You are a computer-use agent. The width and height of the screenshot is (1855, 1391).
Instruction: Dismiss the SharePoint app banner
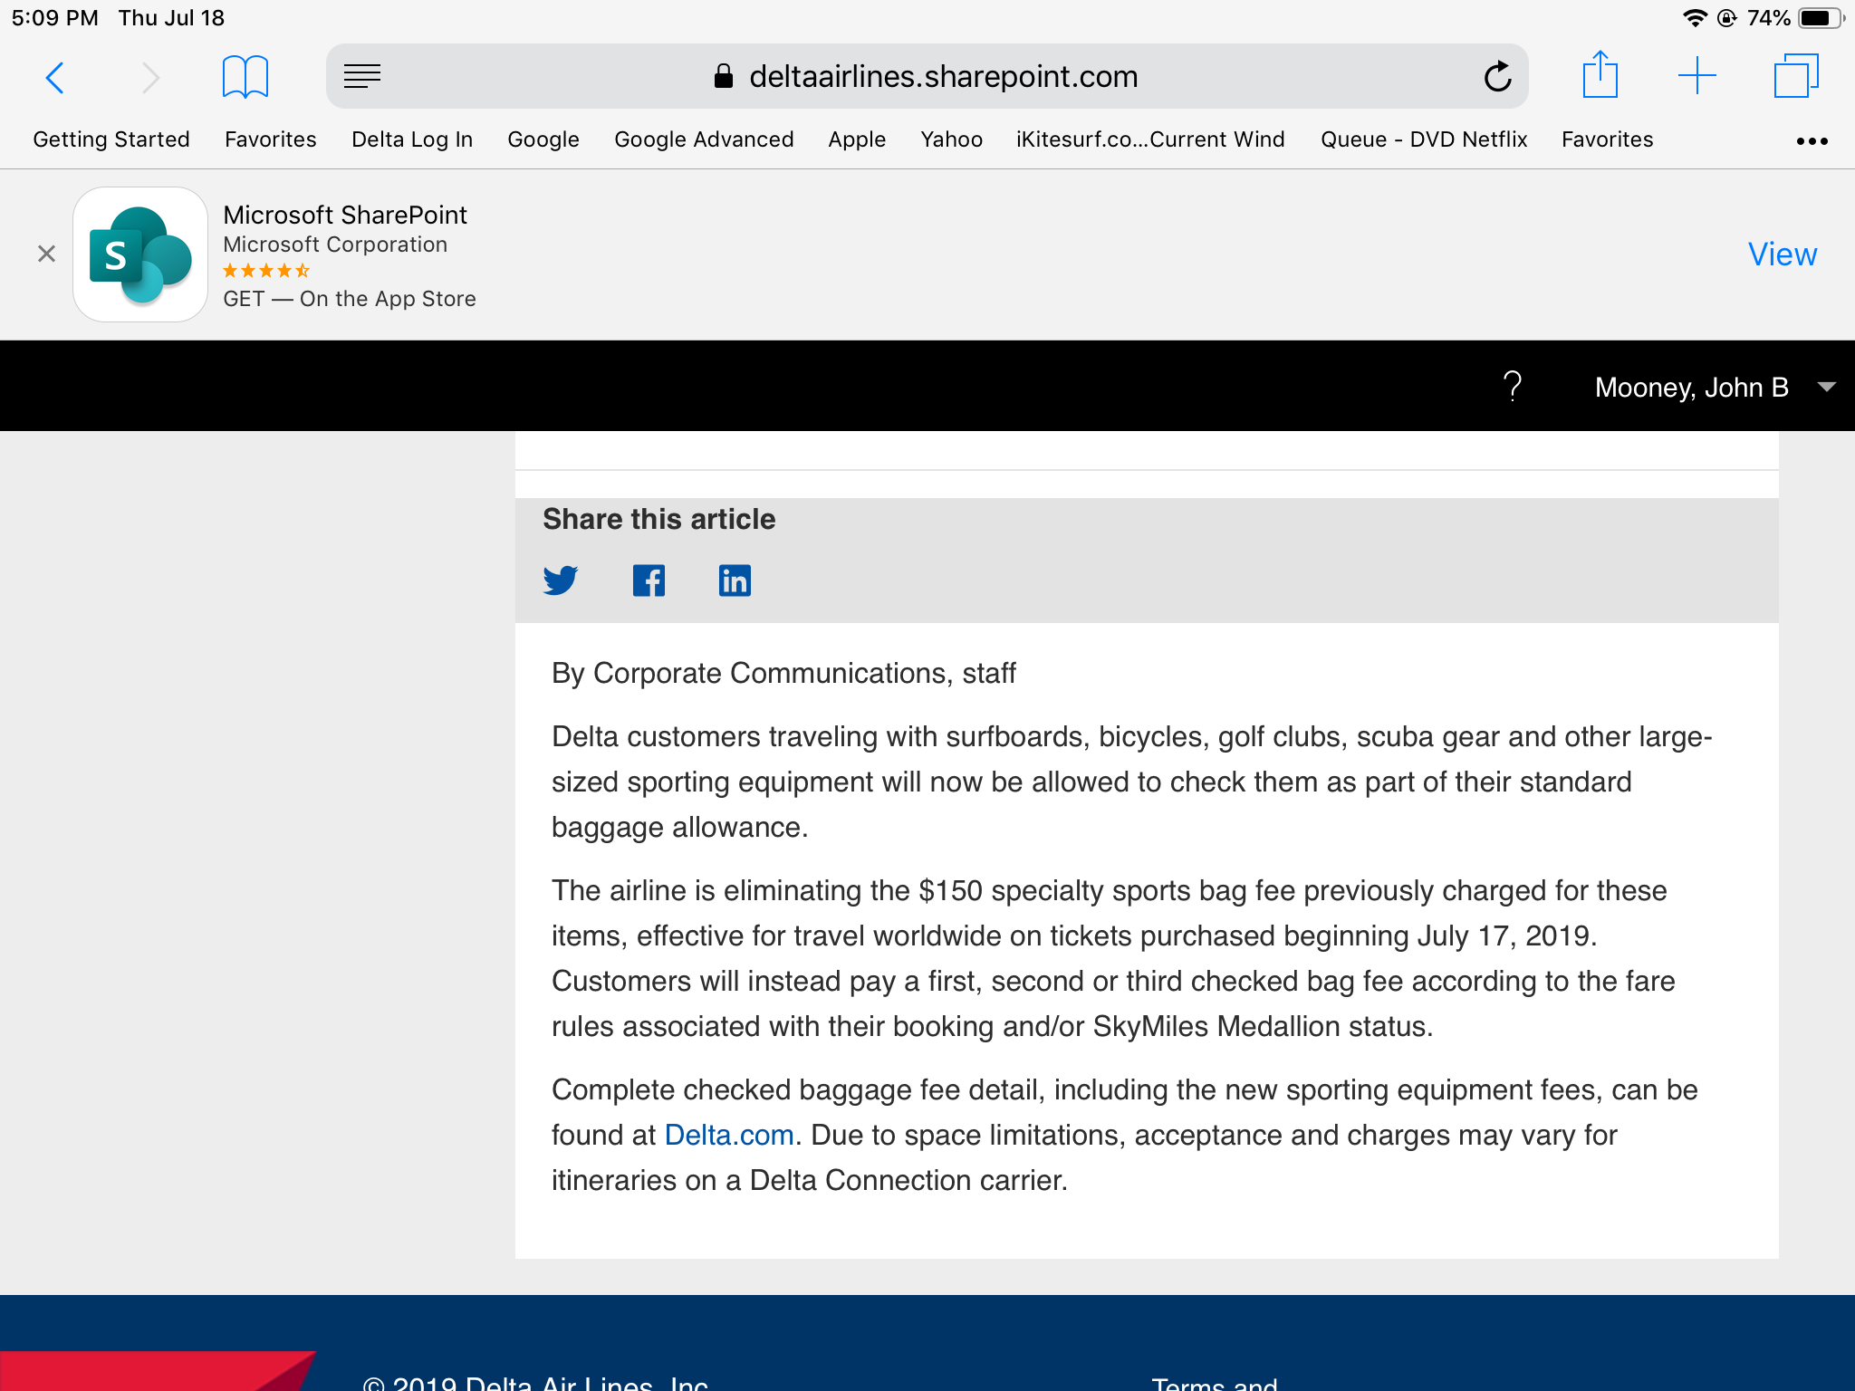point(47,254)
